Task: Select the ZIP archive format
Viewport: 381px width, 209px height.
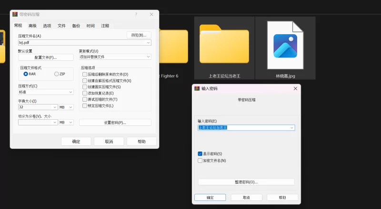Action: click(x=57, y=74)
